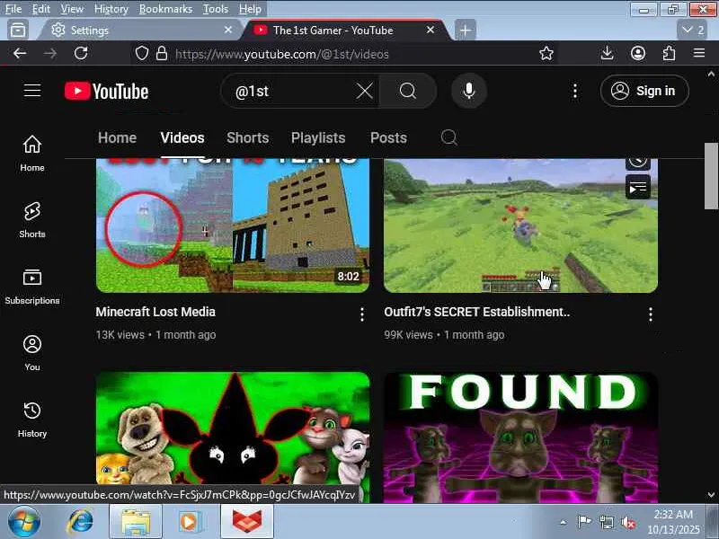Open the Edit menu
The height and width of the screenshot is (539, 719).
(40, 9)
